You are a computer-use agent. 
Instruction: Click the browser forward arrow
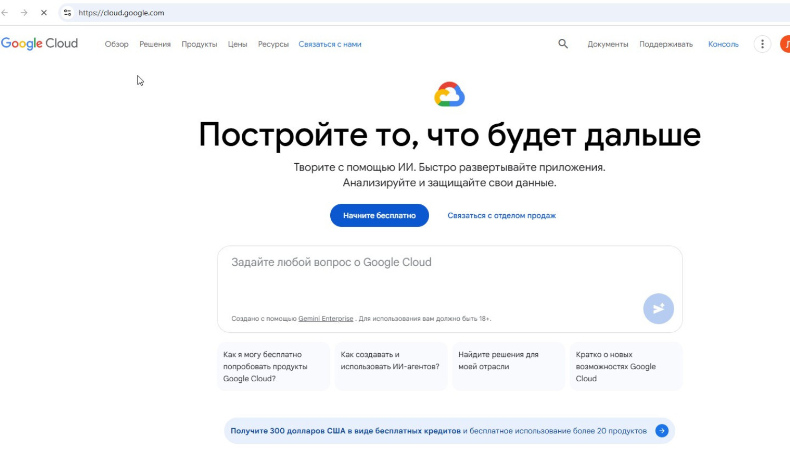[24, 13]
